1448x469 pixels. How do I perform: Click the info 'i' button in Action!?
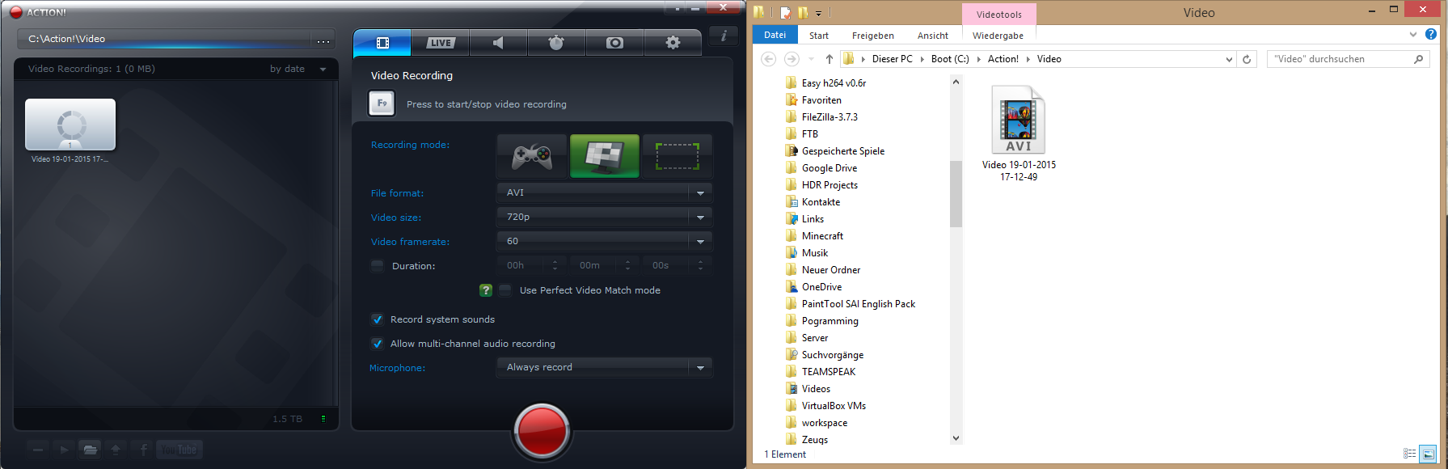(724, 36)
